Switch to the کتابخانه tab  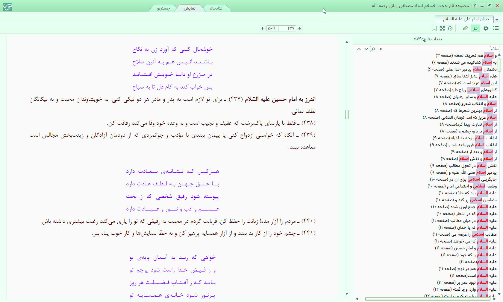click(x=216, y=8)
